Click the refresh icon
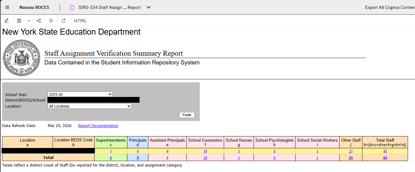 point(64,21)
